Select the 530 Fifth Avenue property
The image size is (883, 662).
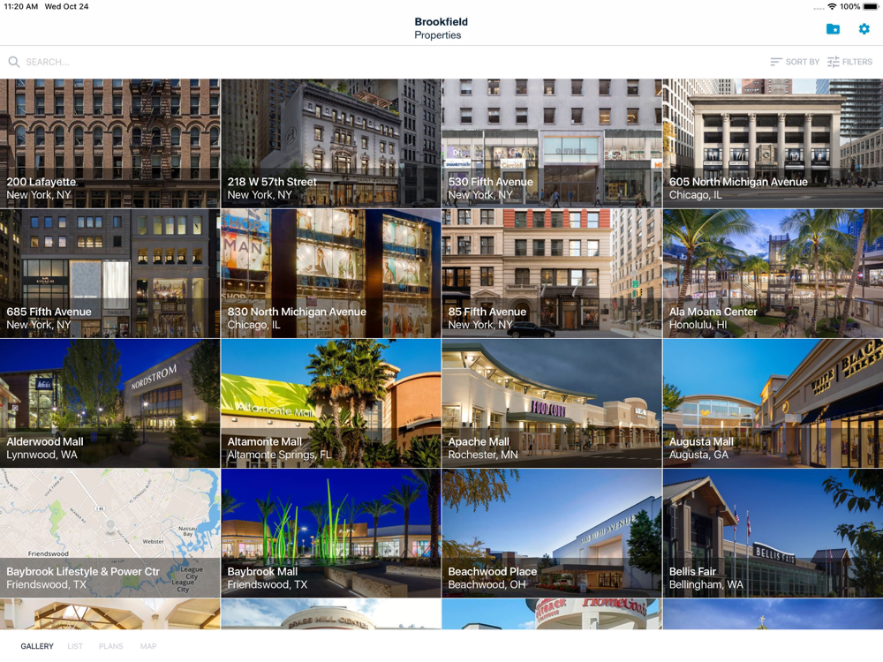tap(552, 144)
